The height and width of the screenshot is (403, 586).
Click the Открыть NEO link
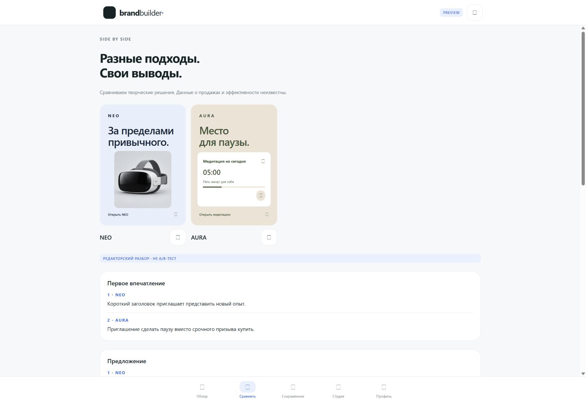pyautogui.click(x=118, y=215)
